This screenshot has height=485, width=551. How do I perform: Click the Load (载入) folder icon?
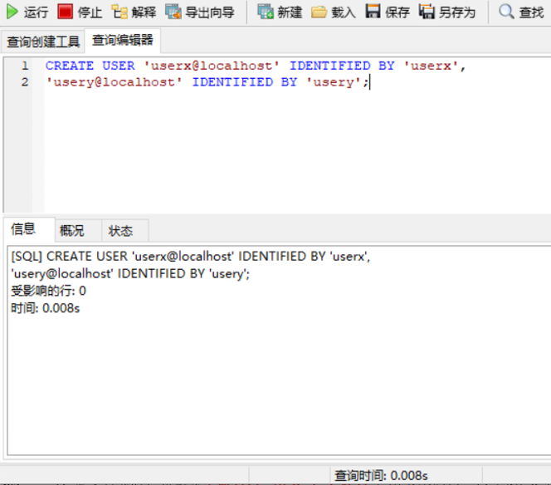coord(319,12)
